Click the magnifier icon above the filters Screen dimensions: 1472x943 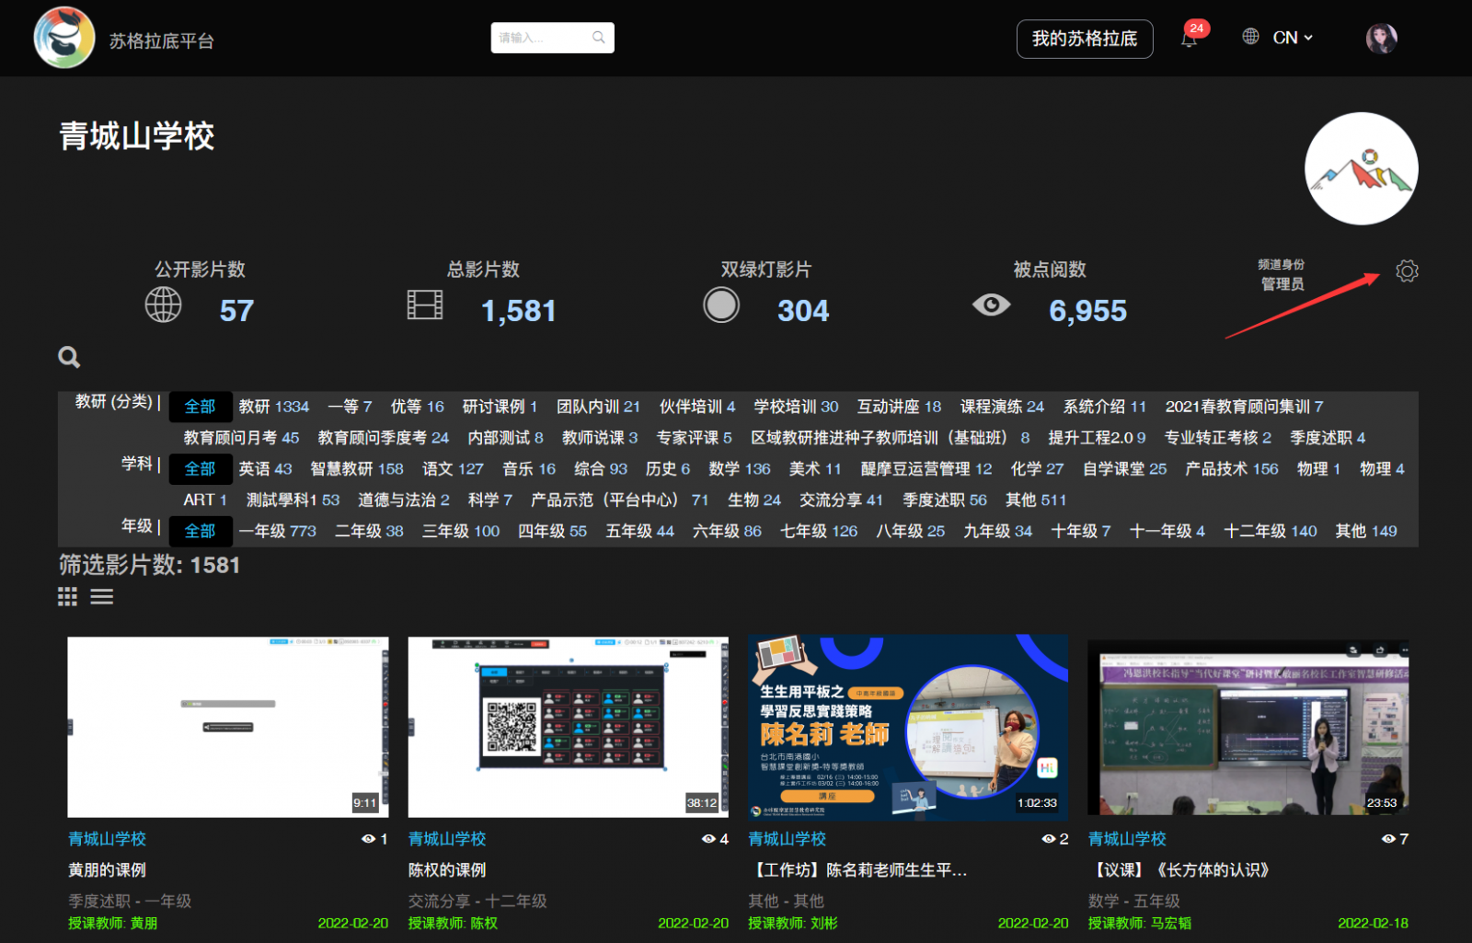69,357
